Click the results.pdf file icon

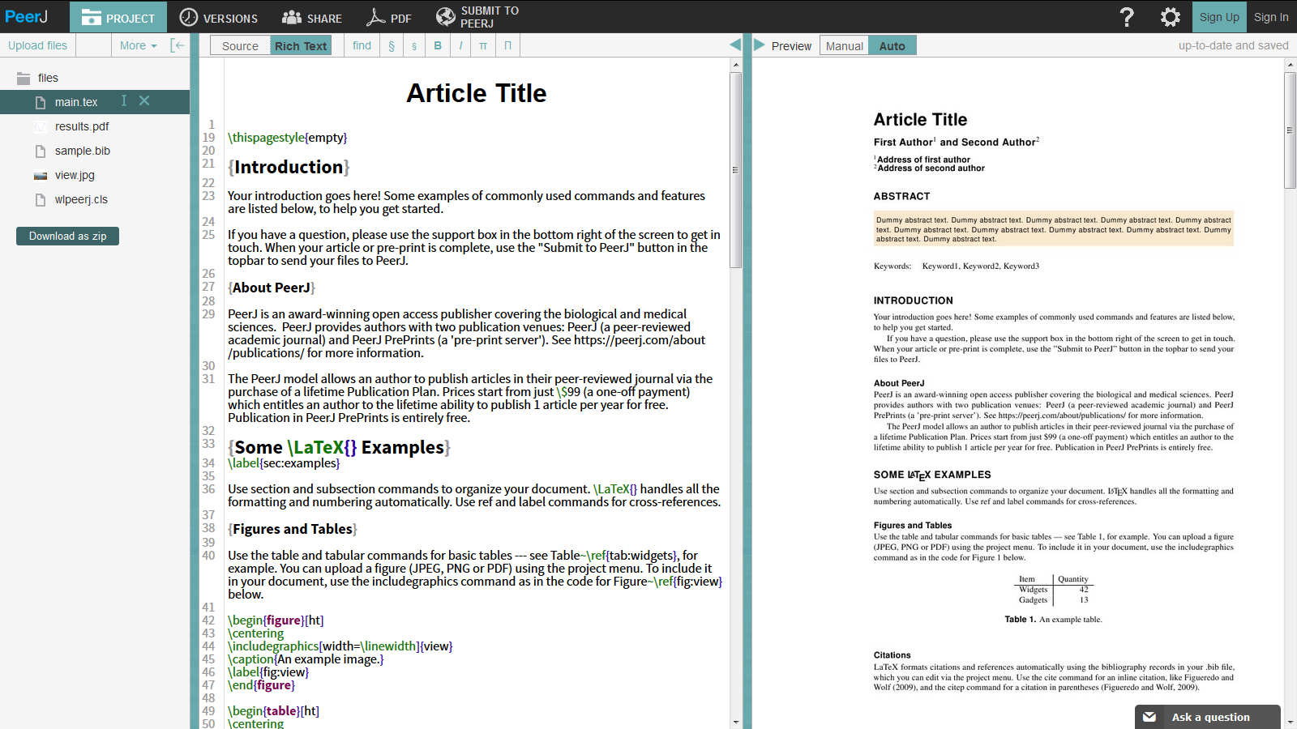coord(41,126)
